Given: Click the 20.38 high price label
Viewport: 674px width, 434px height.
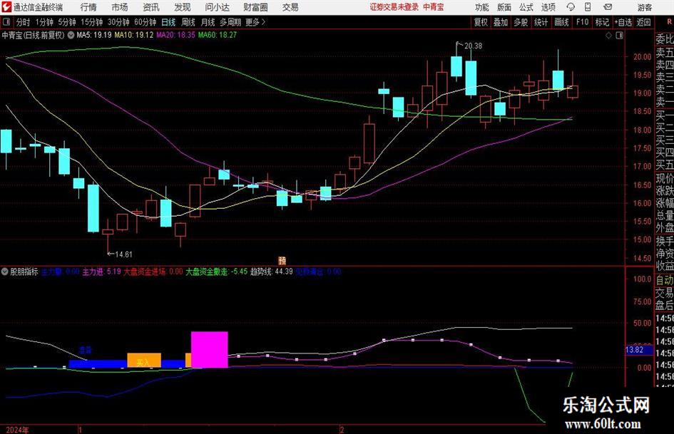Looking at the screenshot, I should pyautogui.click(x=473, y=46).
